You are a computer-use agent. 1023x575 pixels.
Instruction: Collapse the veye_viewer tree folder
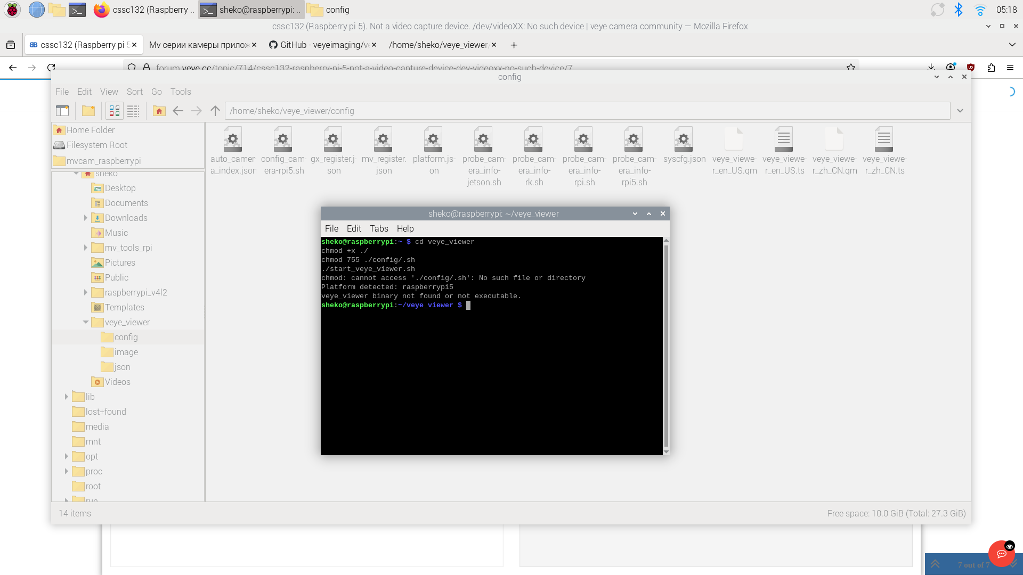[85, 322]
